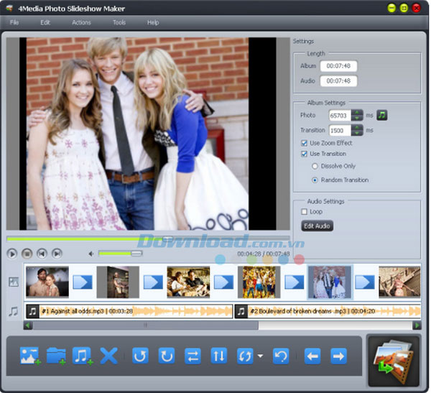
Task: Mute audio with the speaker icon
Action: (91, 254)
